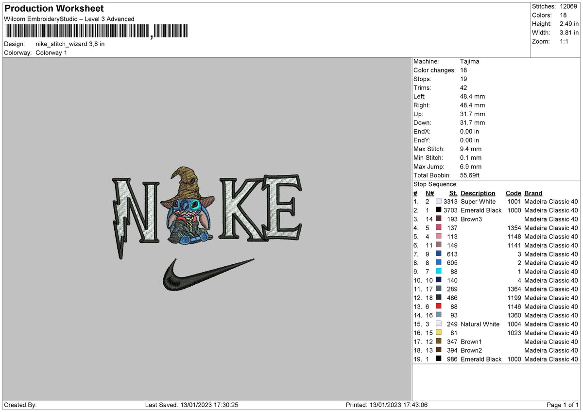Select the Emerald Black swatch with 986 stitches
This screenshot has height=412, width=583.
pyautogui.click(x=439, y=359)
